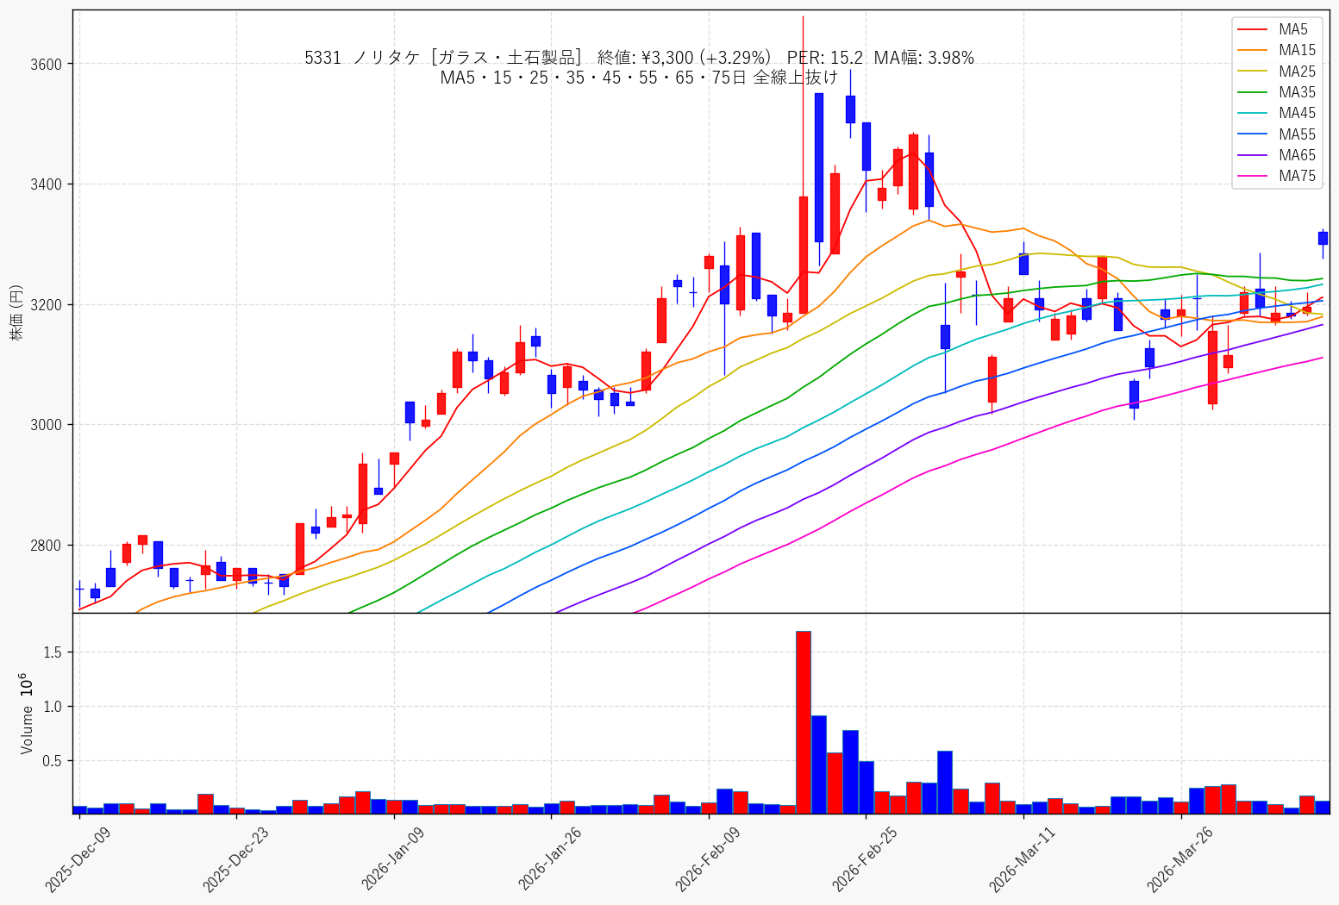
Task: Click the 3200 price axis label
Action: pyautogui.click(x=46, y=305)
